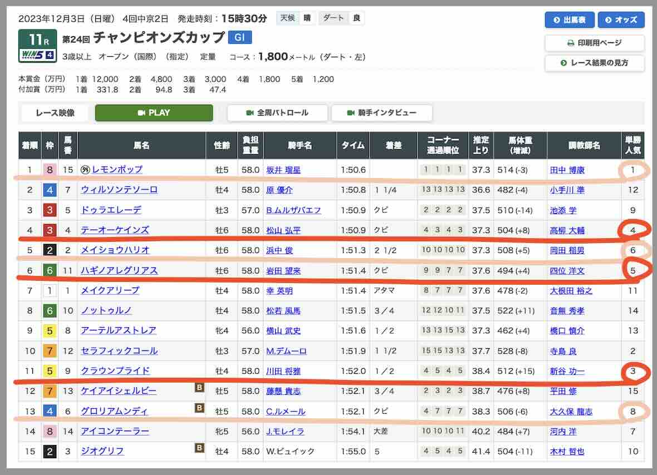Open horse page for グロリアムンディ

[x=114, y=411]
